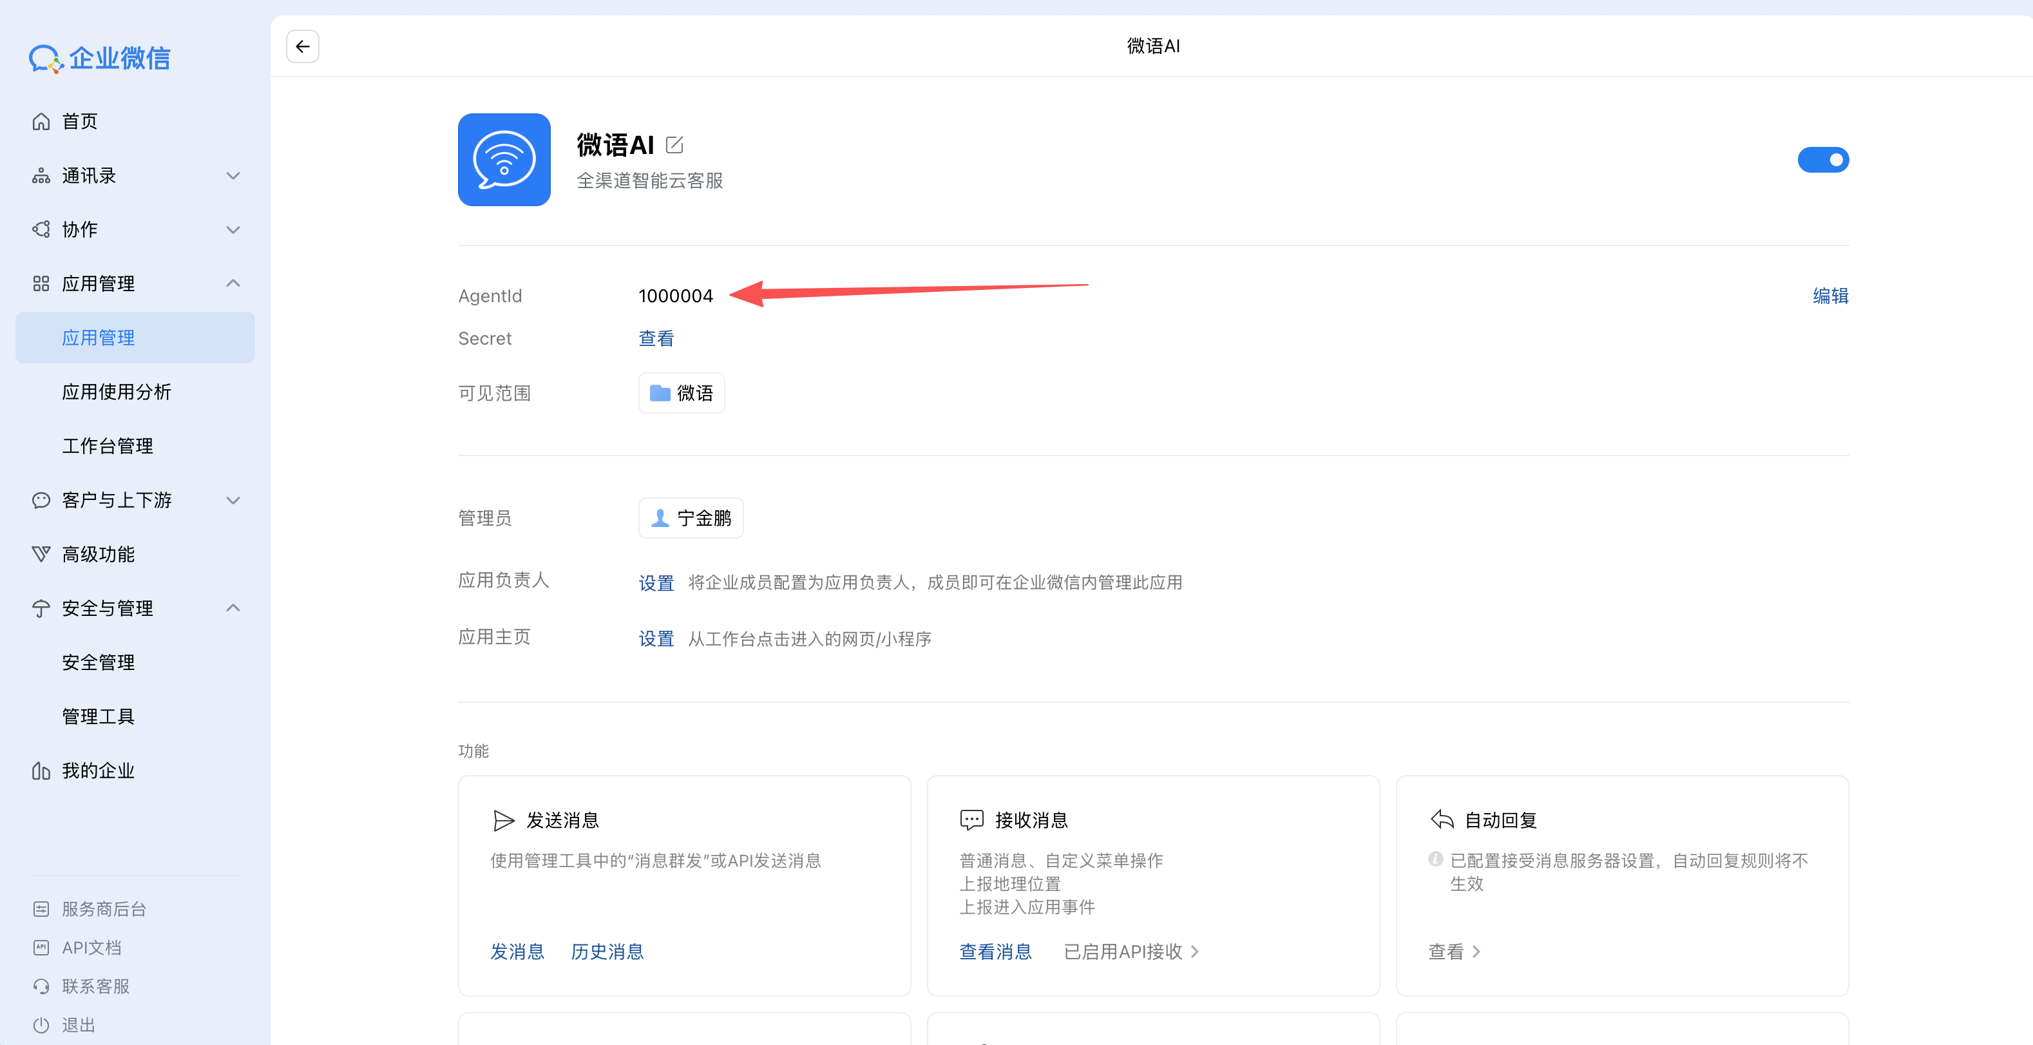Click the 宁金鹏 admin tag

tap(691, 518)
